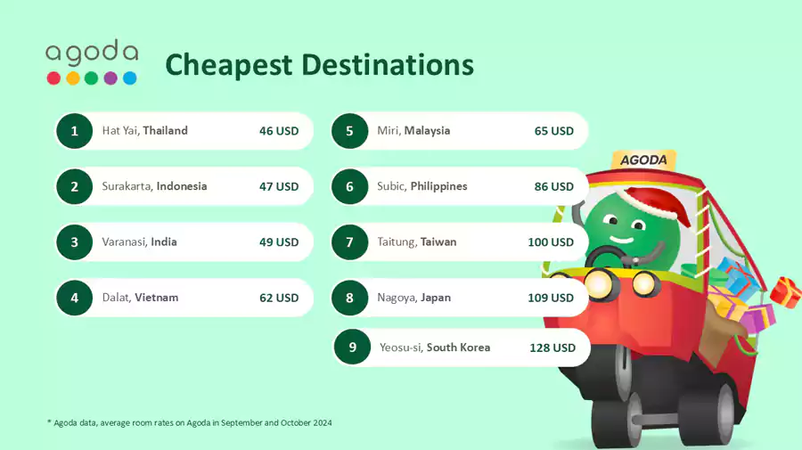Click the blue dot in the logo
The image size is (802, 450).
point(130,78)
